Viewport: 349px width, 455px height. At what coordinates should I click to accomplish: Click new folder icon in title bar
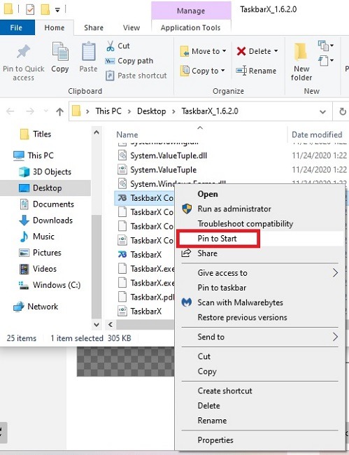[x=45, y=10]
